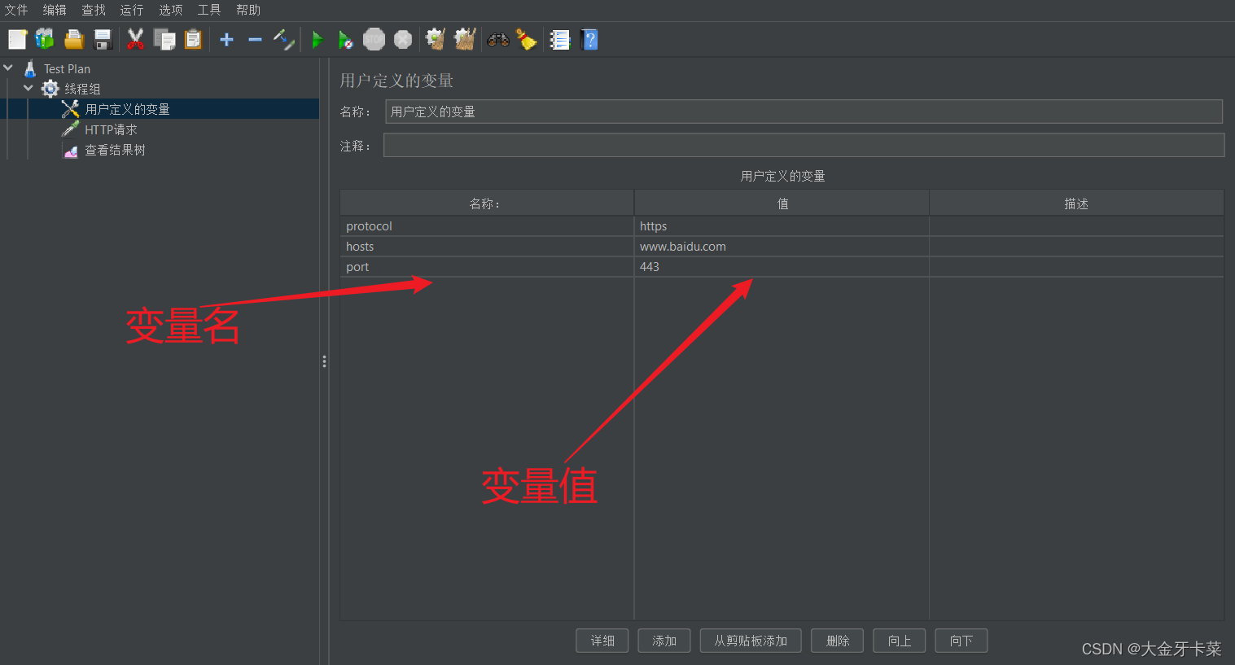Toggle the selected element's enabled state icon
Image resolution: width=1235 pixels, height=665 pixels.
click(x=283, y=39)
